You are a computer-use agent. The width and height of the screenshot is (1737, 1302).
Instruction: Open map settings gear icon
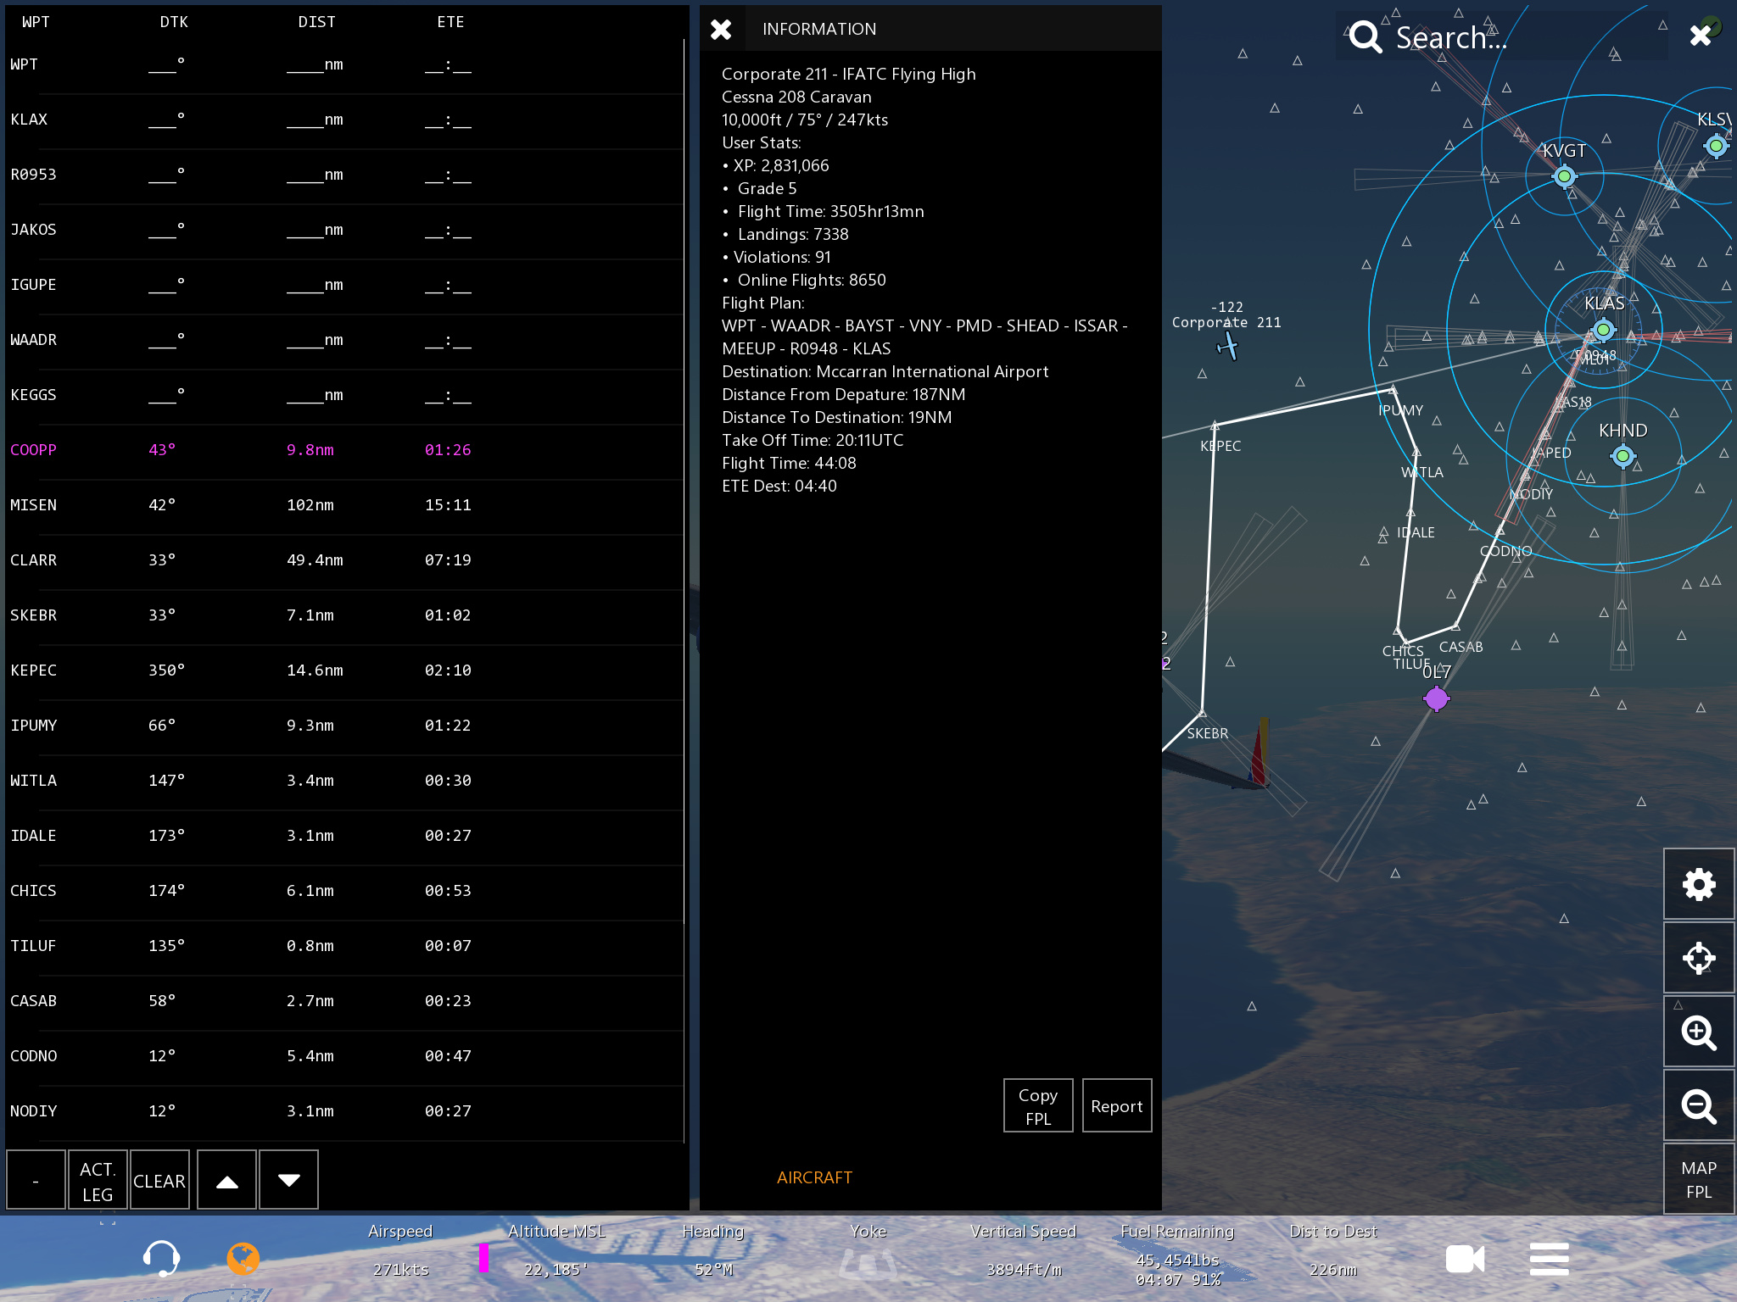[1698, 885]
